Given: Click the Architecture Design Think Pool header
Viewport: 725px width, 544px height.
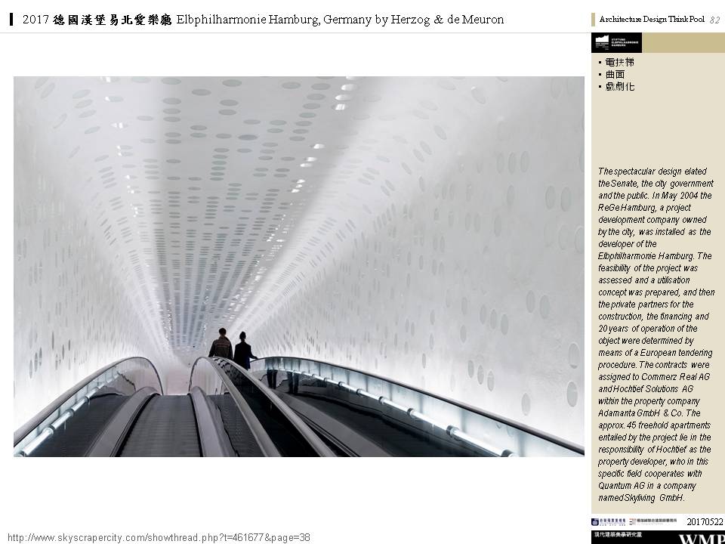Looking at the screenshot, I should 652,20.
